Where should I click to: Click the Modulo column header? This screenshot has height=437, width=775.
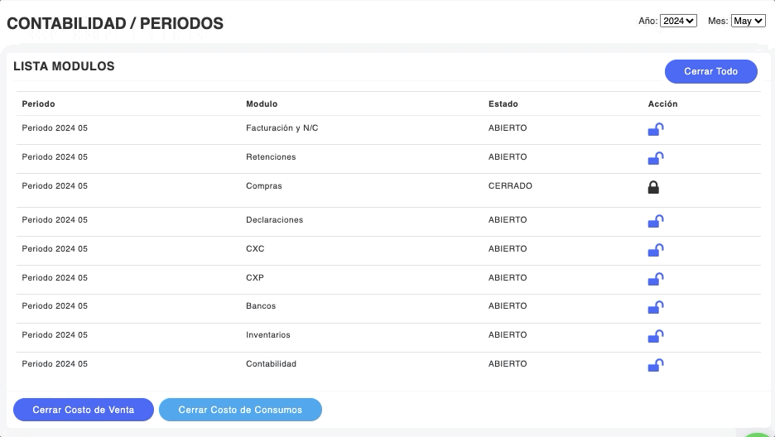262,104
